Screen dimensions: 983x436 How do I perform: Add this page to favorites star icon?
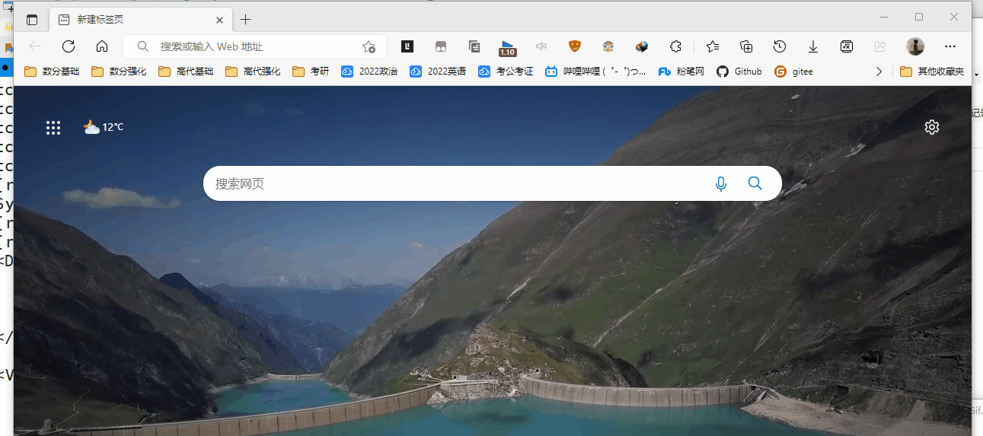369,46
